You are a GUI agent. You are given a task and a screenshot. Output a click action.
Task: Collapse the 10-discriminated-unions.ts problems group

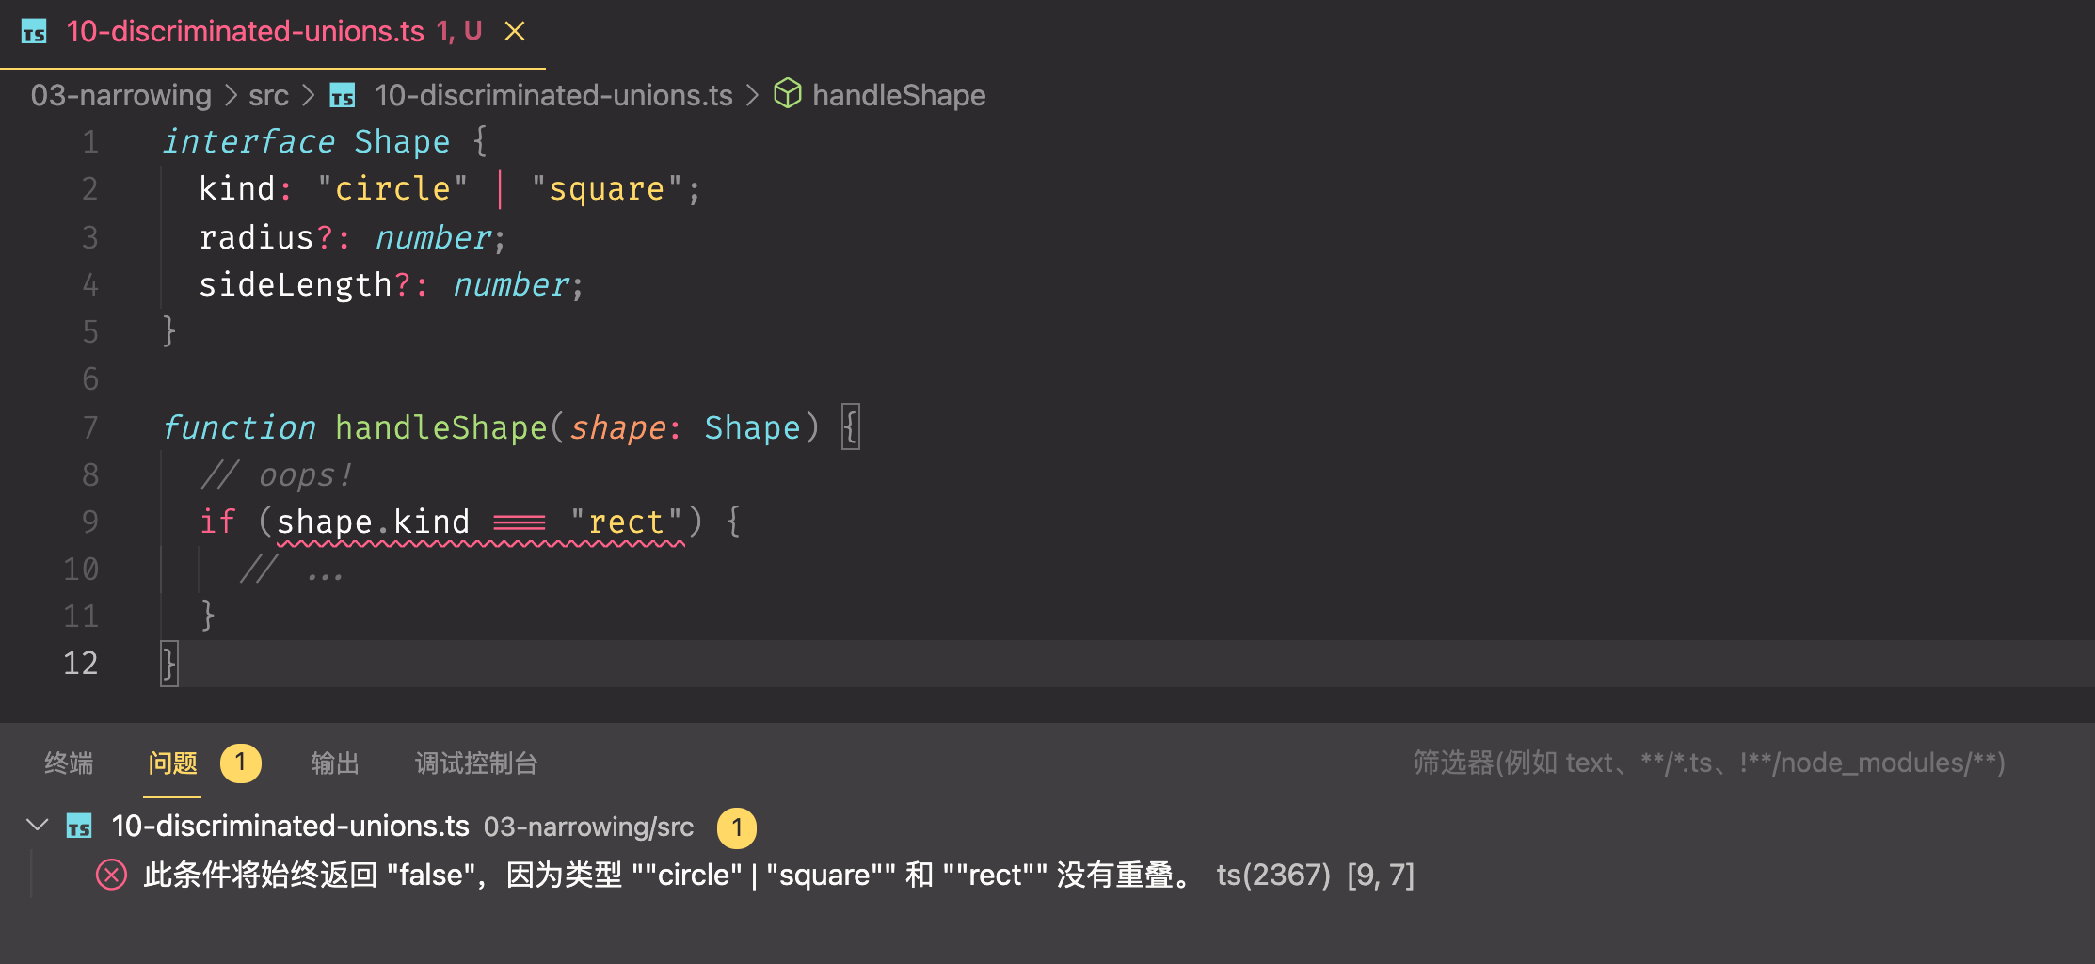38,826
